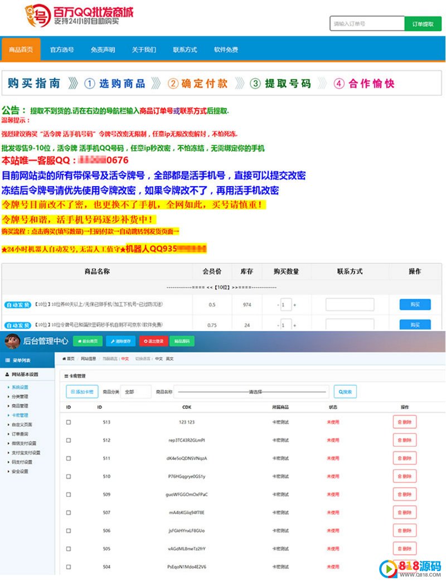Delete the CDK row with ID 509
Viewport: 446px width, 581px height.
pos(405,494)
